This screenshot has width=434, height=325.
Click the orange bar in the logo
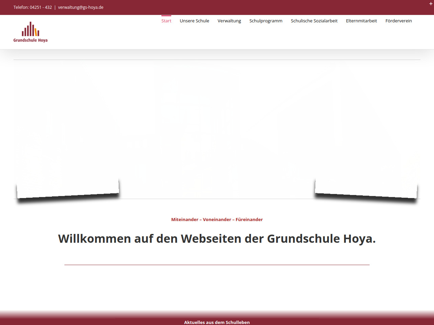[x=36, y=32]
